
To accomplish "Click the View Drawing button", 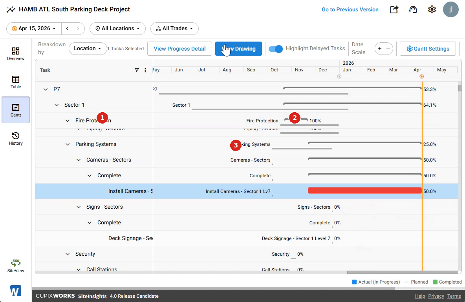I will [x=238, y=49].
